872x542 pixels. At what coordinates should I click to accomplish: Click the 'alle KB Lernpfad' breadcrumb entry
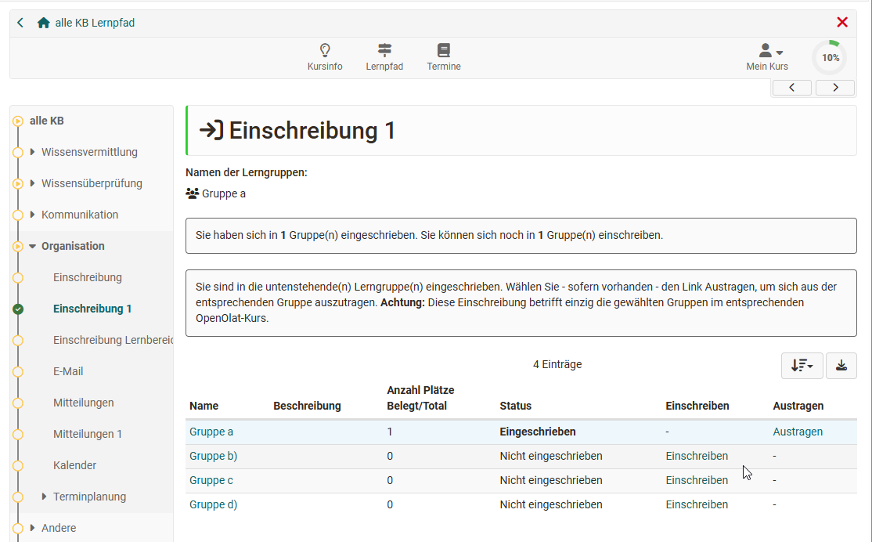(x=95, y=22)
